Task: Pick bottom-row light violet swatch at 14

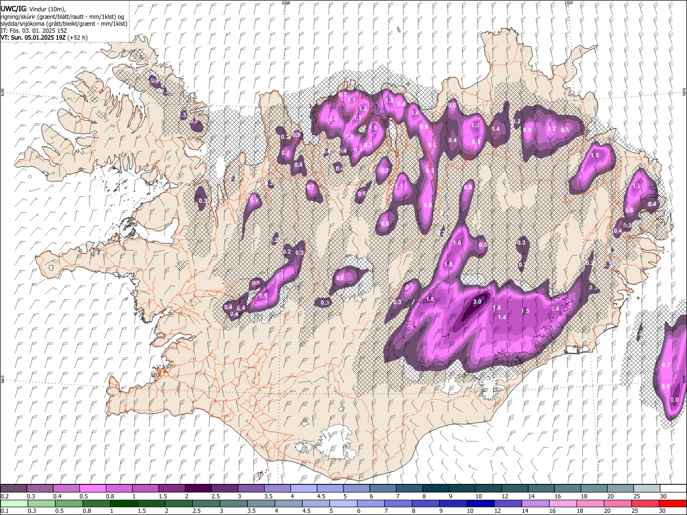Action: [x=535, y=503]
